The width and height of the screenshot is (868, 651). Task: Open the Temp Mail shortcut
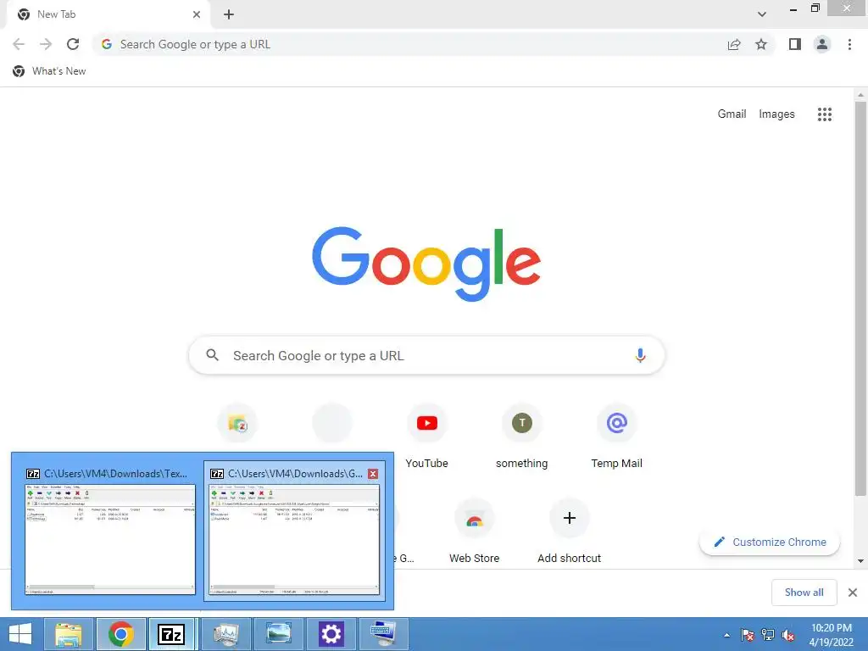click(x=617, y=437)
